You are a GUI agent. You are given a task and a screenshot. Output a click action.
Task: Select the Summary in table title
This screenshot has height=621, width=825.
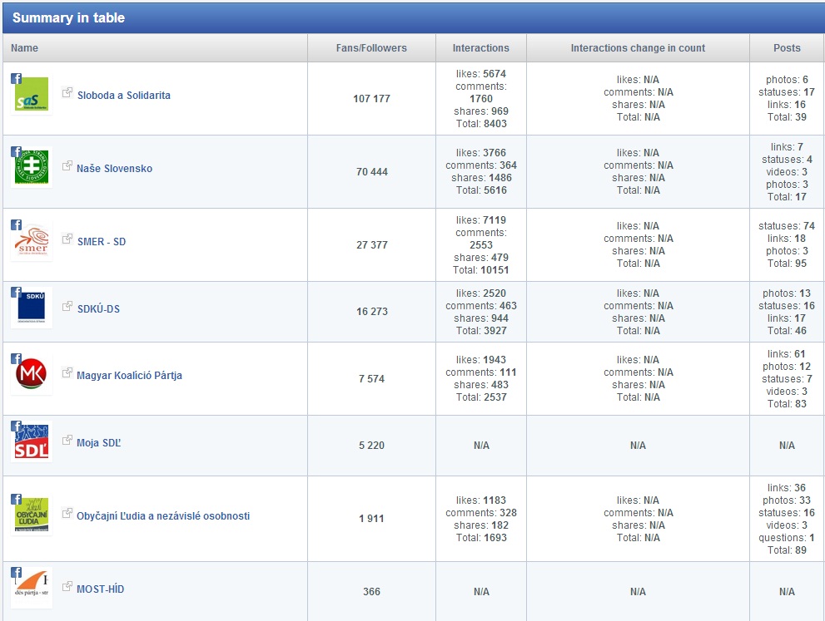[x=68, y=17]
